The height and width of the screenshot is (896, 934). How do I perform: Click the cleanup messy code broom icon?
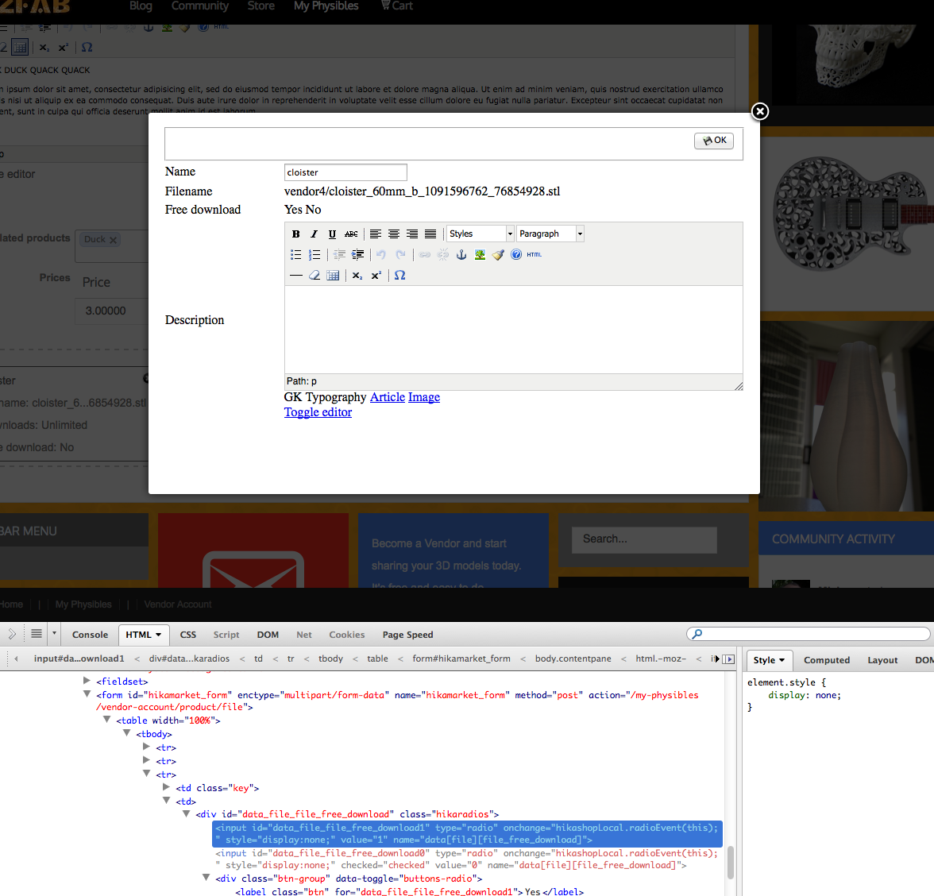[498, 255]
